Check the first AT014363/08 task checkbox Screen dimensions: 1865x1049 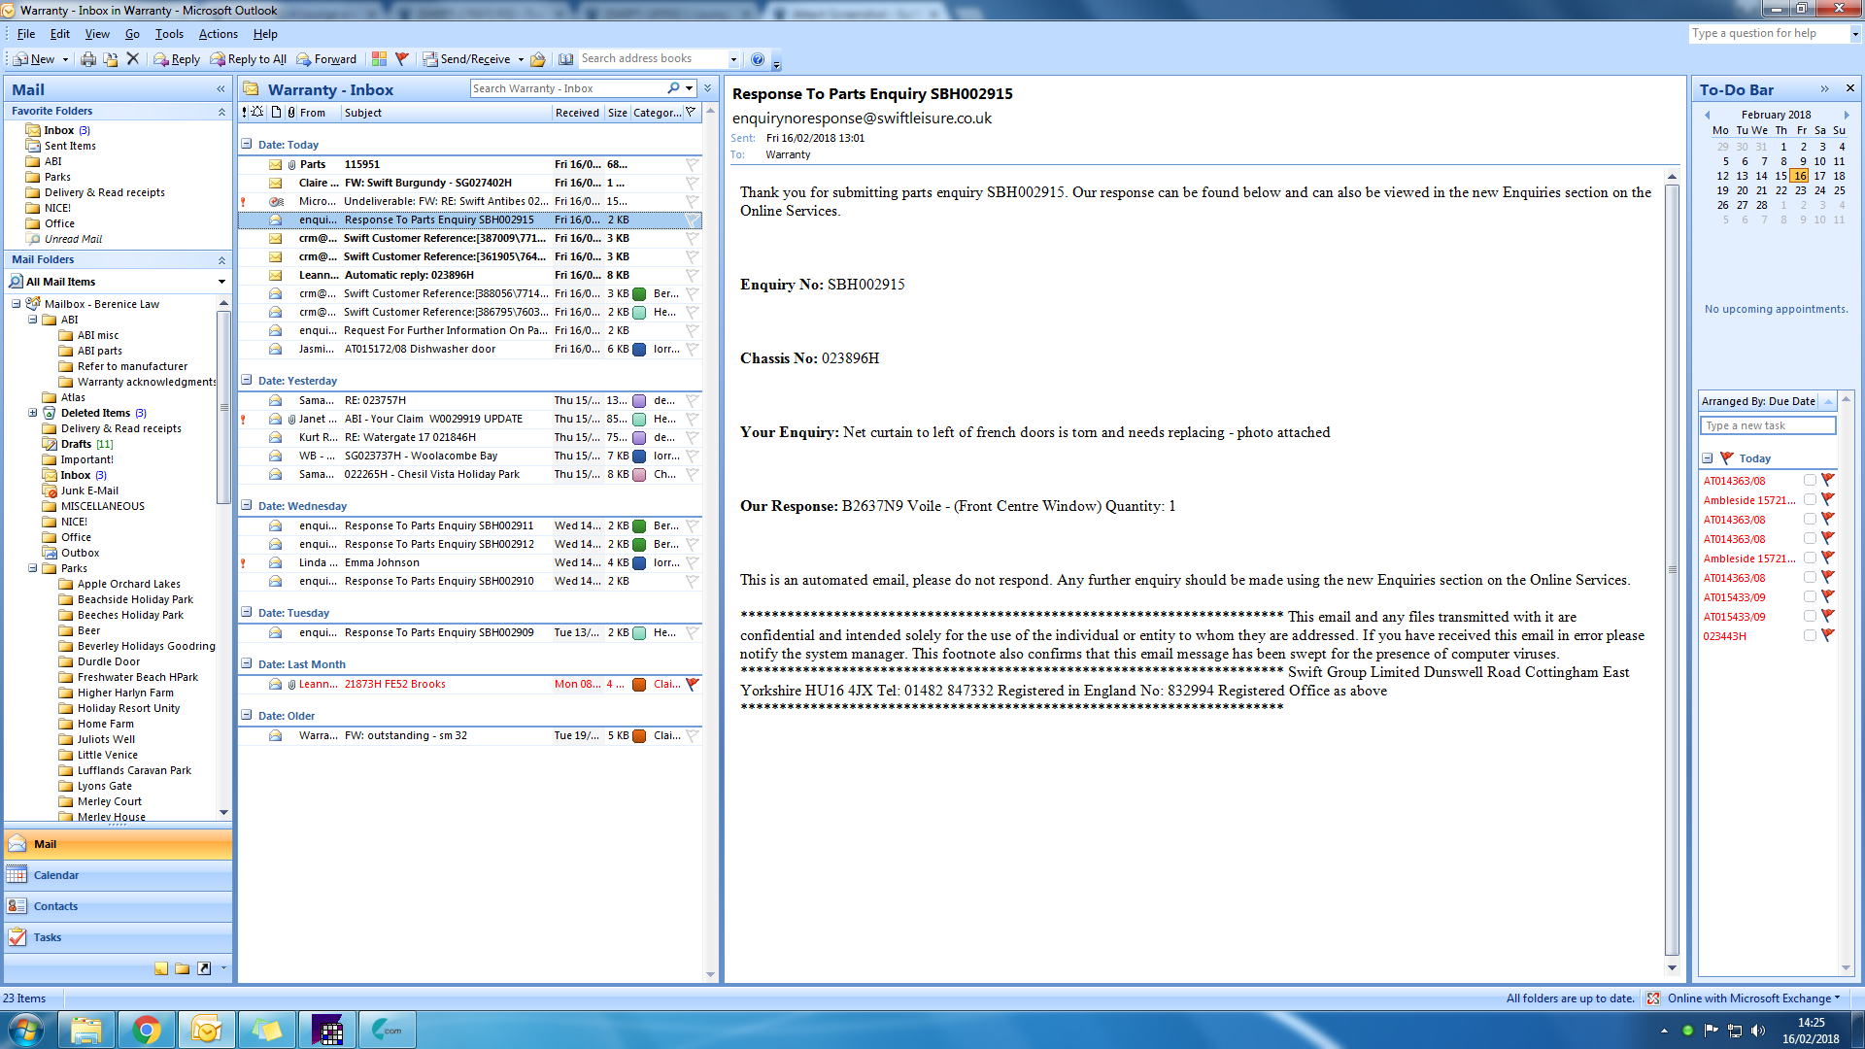(x=1810, y=480)
